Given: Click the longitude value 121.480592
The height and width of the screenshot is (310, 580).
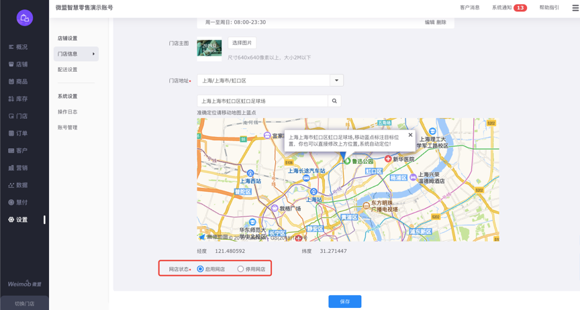Looking at the screenshot, I should tap(230, 251).
